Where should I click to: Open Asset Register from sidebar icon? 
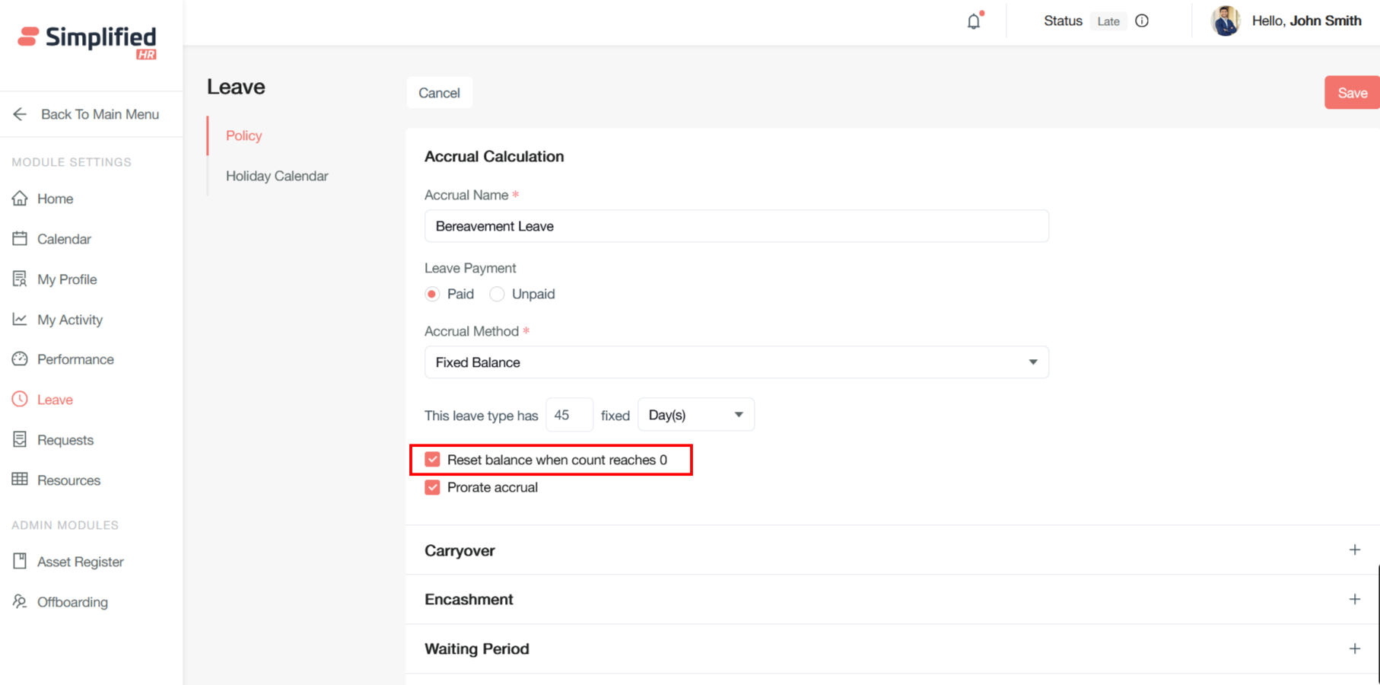20,562
